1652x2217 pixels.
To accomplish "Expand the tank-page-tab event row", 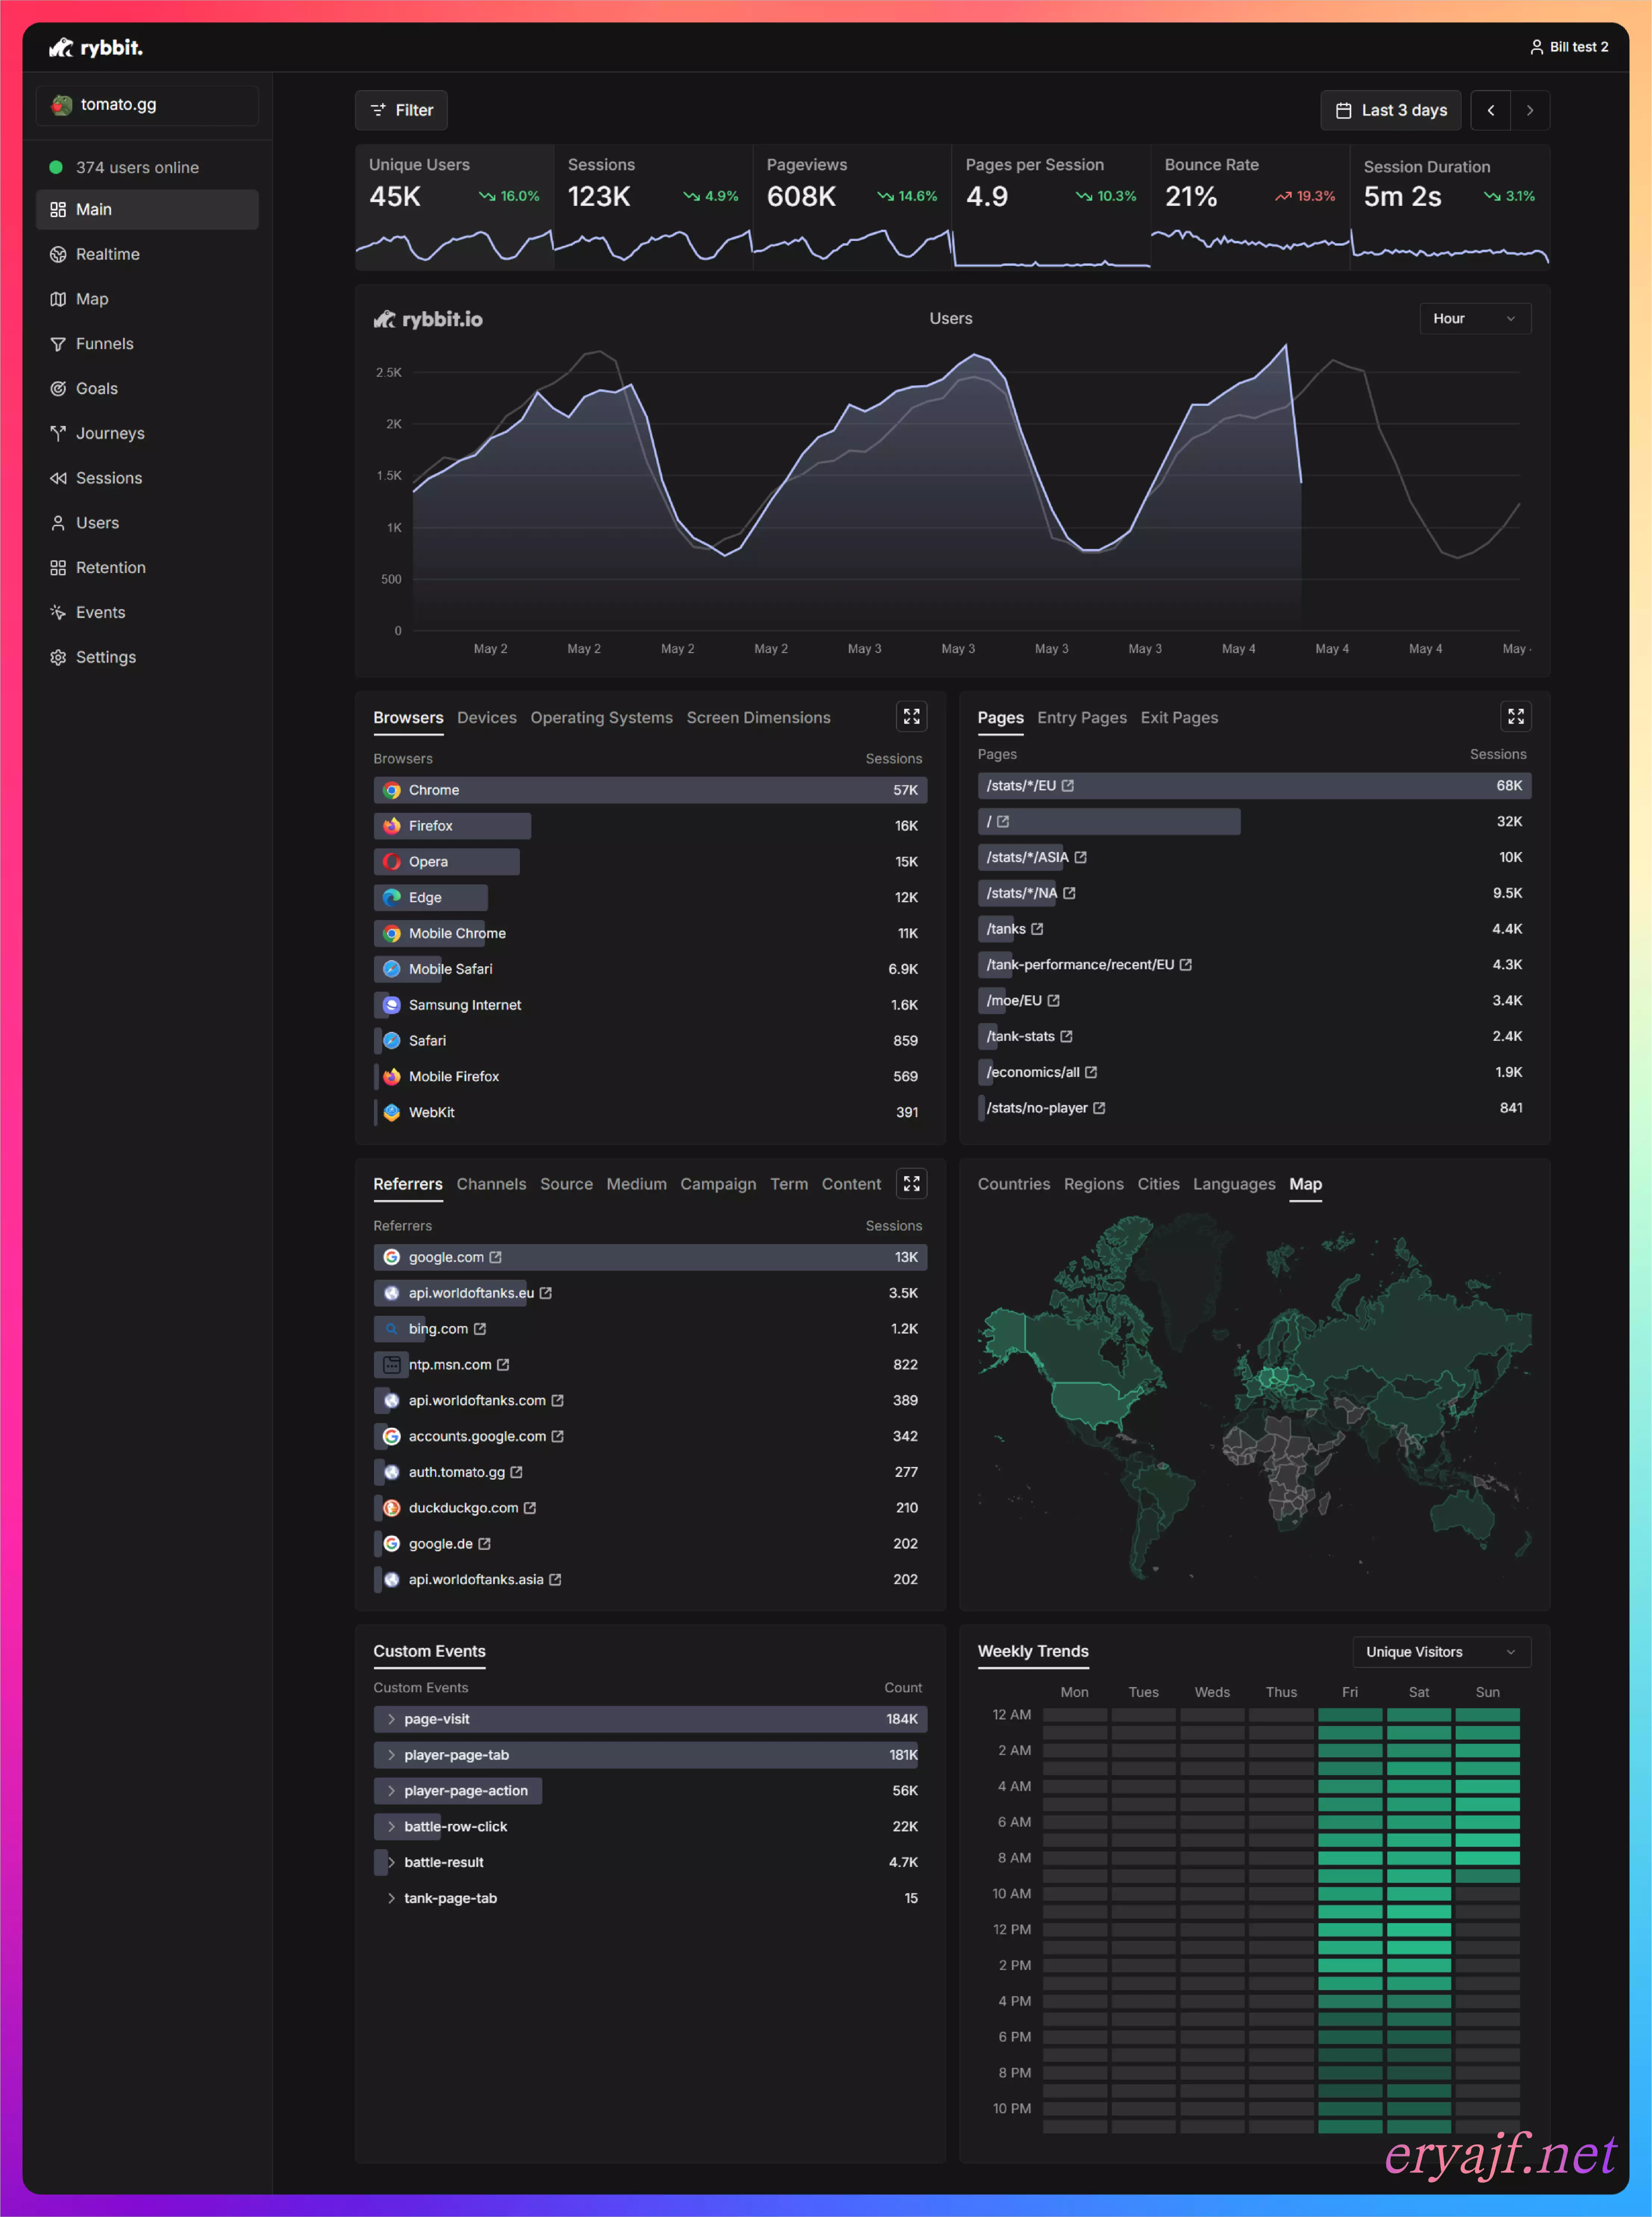I will coord(650,1898).
